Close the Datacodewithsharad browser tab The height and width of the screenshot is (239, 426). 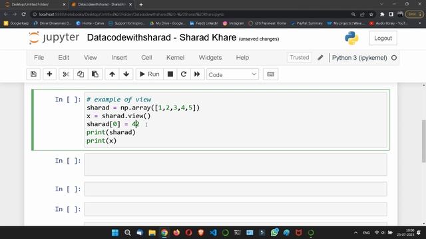pos(130,5)
